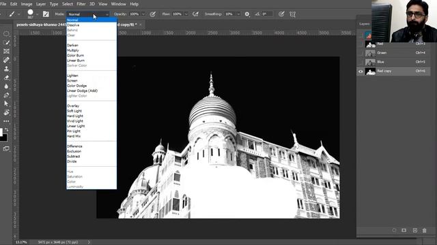
Task: Click the Flow percentage field
Action: click(x=178, y=14)
